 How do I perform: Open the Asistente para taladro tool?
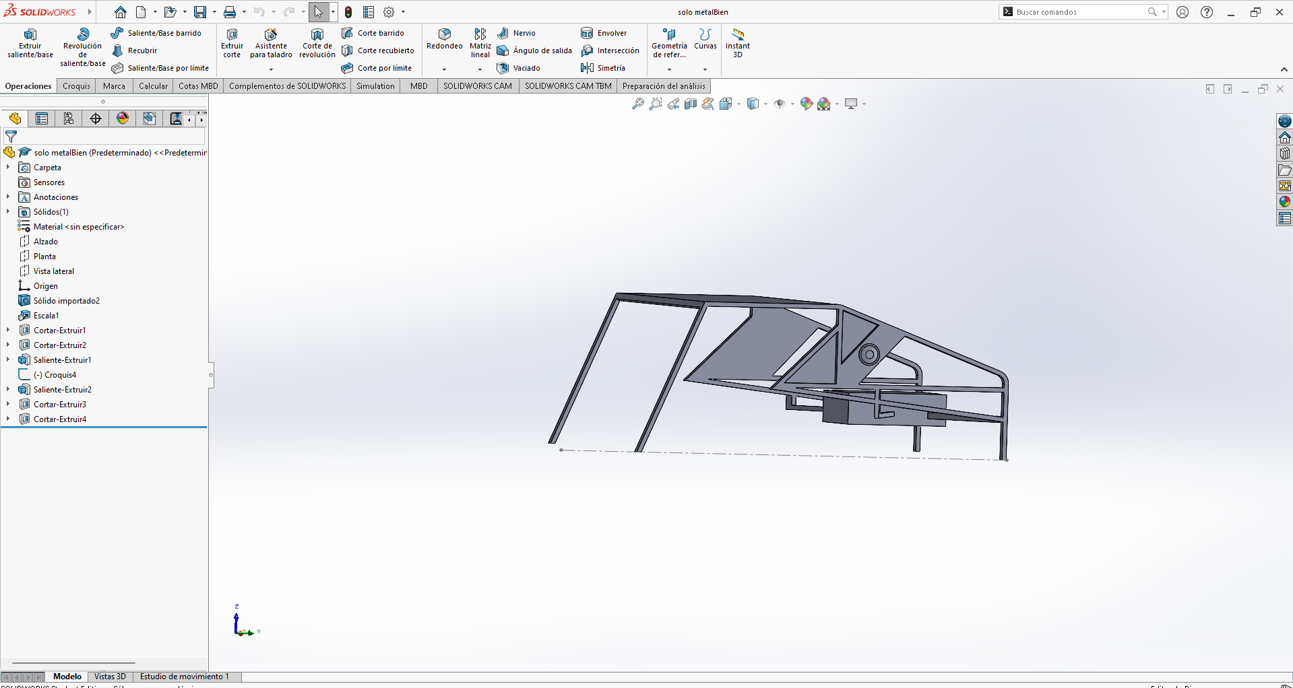pos(271,44)
